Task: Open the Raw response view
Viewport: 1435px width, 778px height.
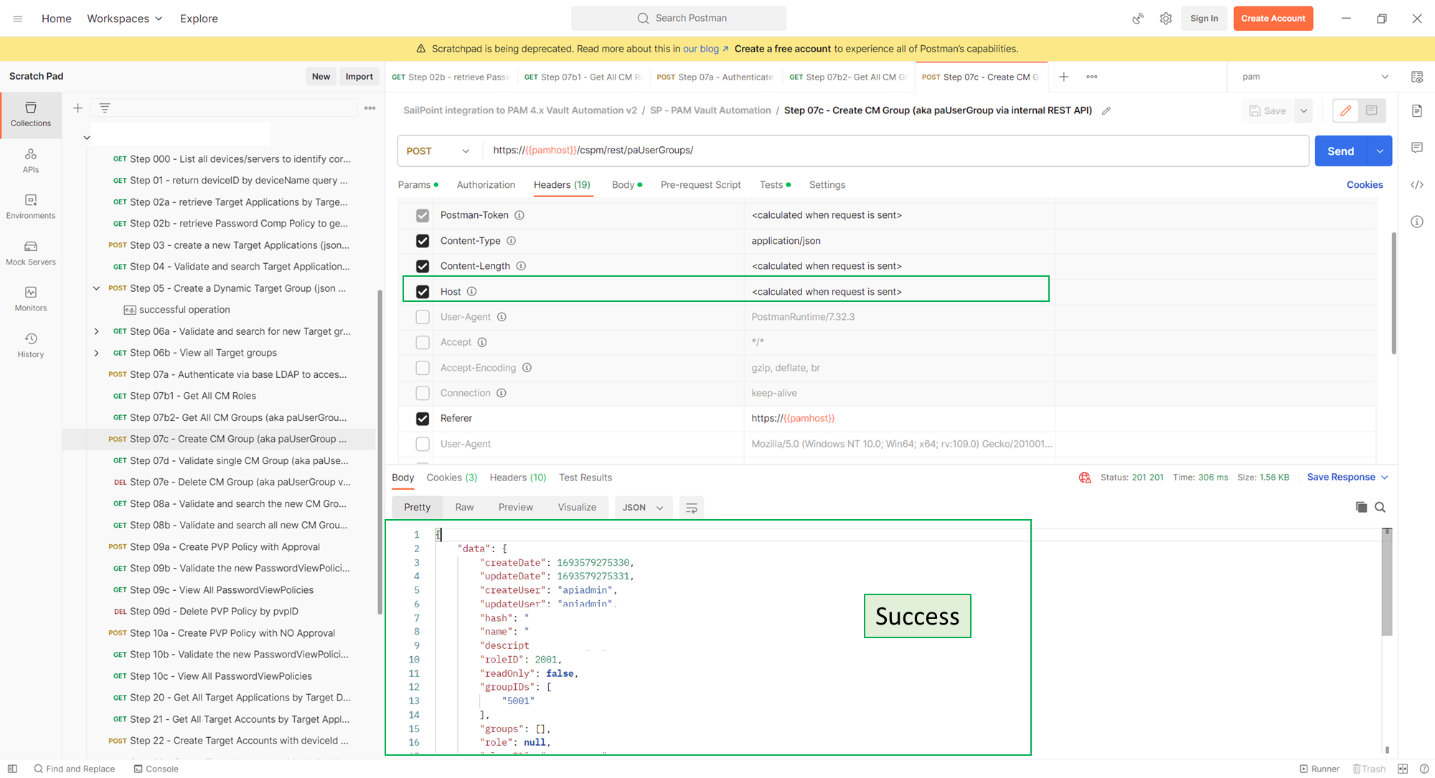Action: [464, 507]
